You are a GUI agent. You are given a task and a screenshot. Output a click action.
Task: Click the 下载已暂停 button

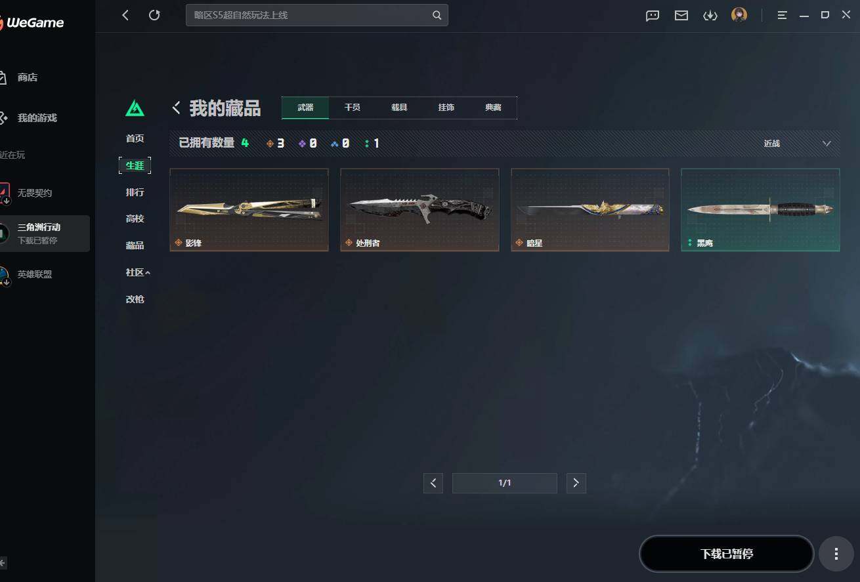[x=727, y=554]
